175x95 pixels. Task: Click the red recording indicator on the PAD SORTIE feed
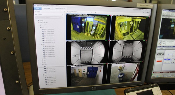[150, 17]
